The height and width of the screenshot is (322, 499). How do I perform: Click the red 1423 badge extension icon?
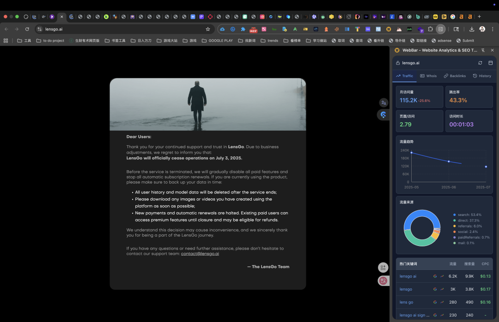coord(253,30)
